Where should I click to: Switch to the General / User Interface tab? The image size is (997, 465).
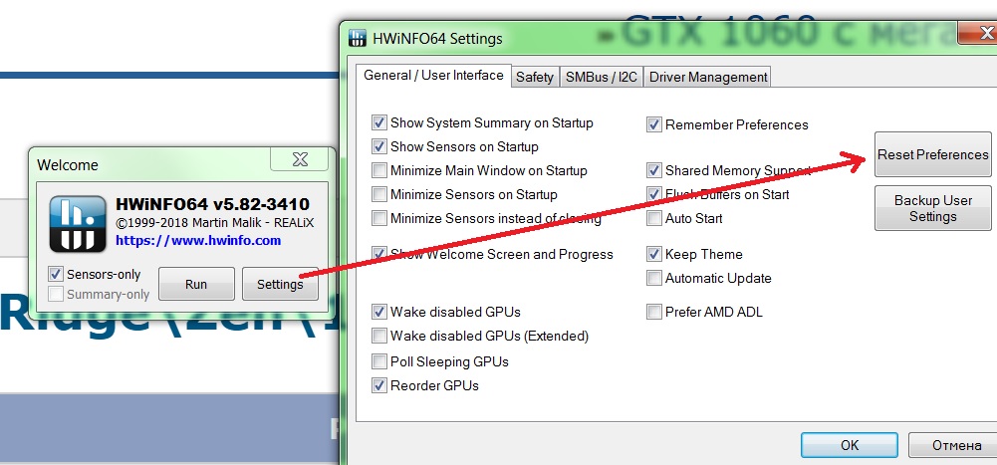click(x=433, y=76)
